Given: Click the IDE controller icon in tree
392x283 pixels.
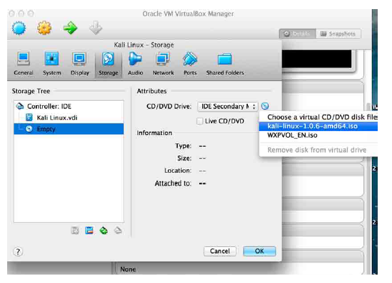Looking at the screenshot, I should pos(20,106).
